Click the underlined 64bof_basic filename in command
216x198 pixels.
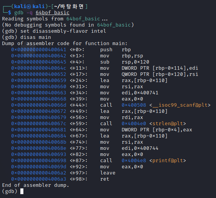[53, 13]
